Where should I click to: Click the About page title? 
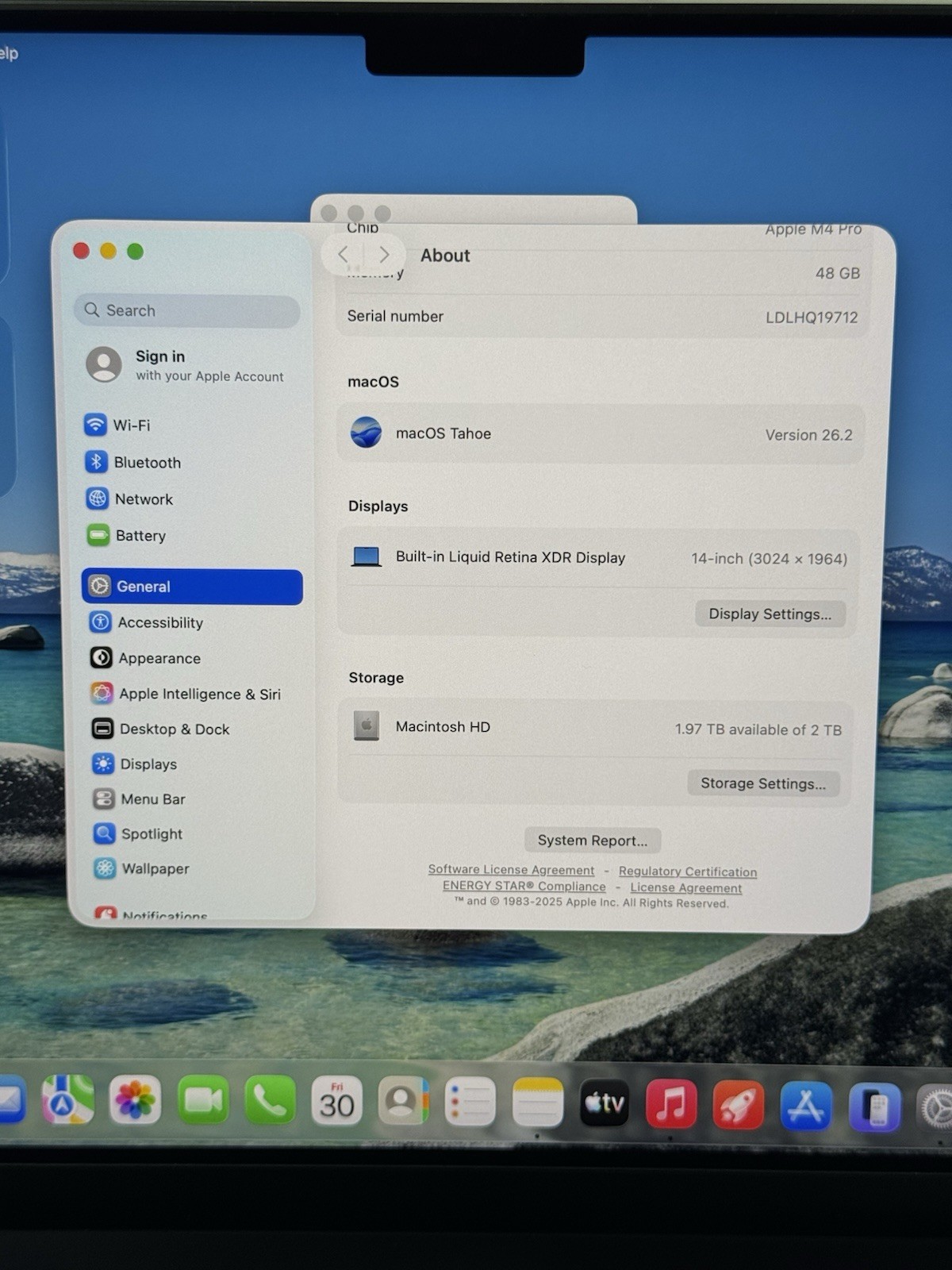pyautogui.click(x=445, y=256)
